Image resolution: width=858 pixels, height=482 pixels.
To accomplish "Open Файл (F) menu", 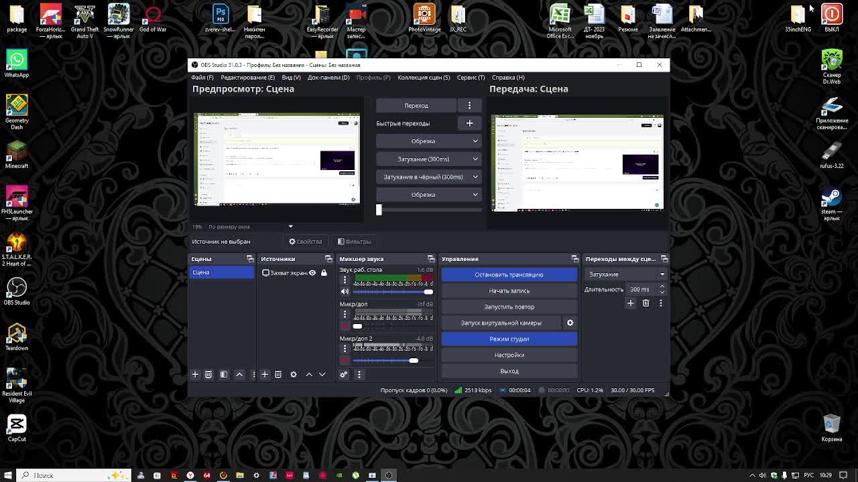I will (202, 78).
